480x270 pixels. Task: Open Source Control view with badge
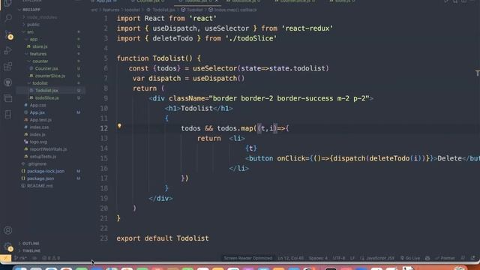pyautogui.click(x=8, y=35)
